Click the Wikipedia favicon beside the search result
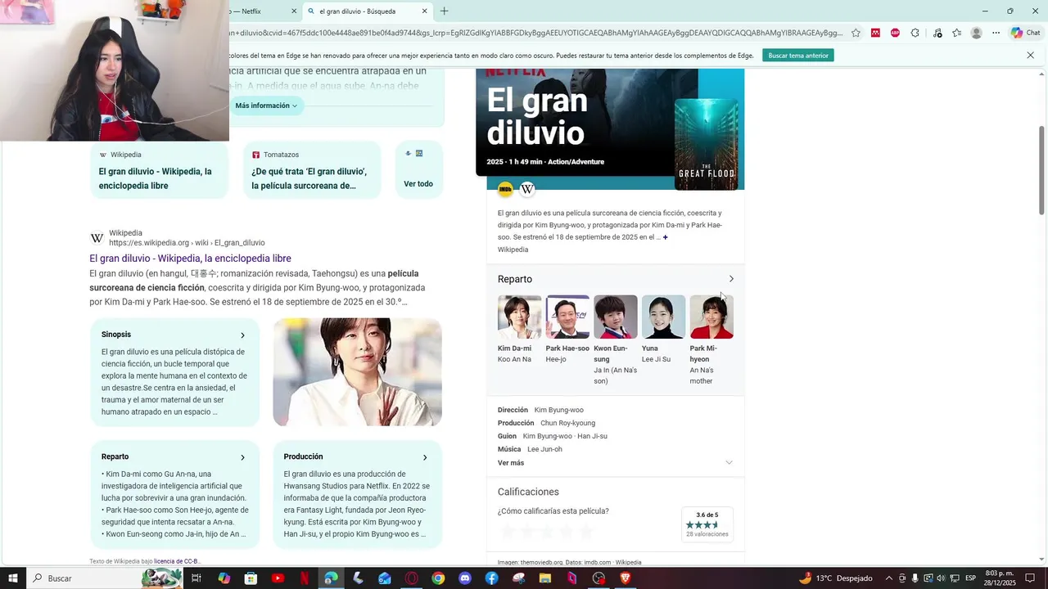 [x=97, y=238]
